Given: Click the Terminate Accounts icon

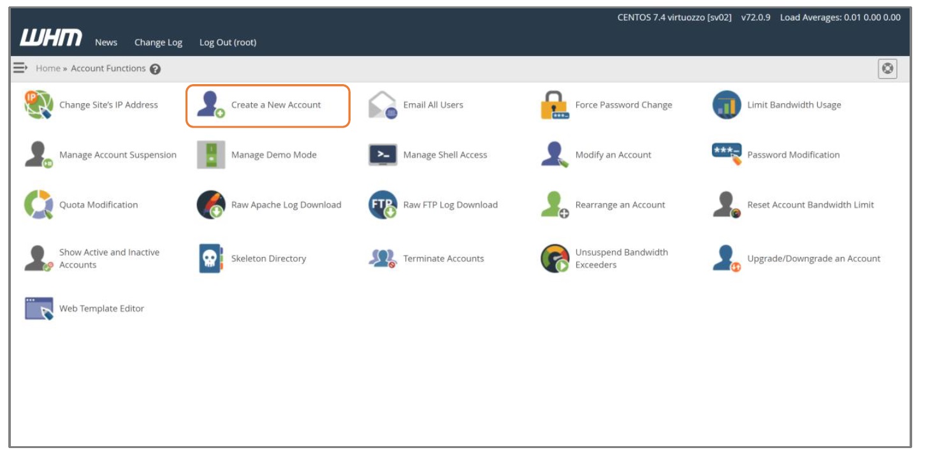Looking at the screenshot, I should coord(383,259).
